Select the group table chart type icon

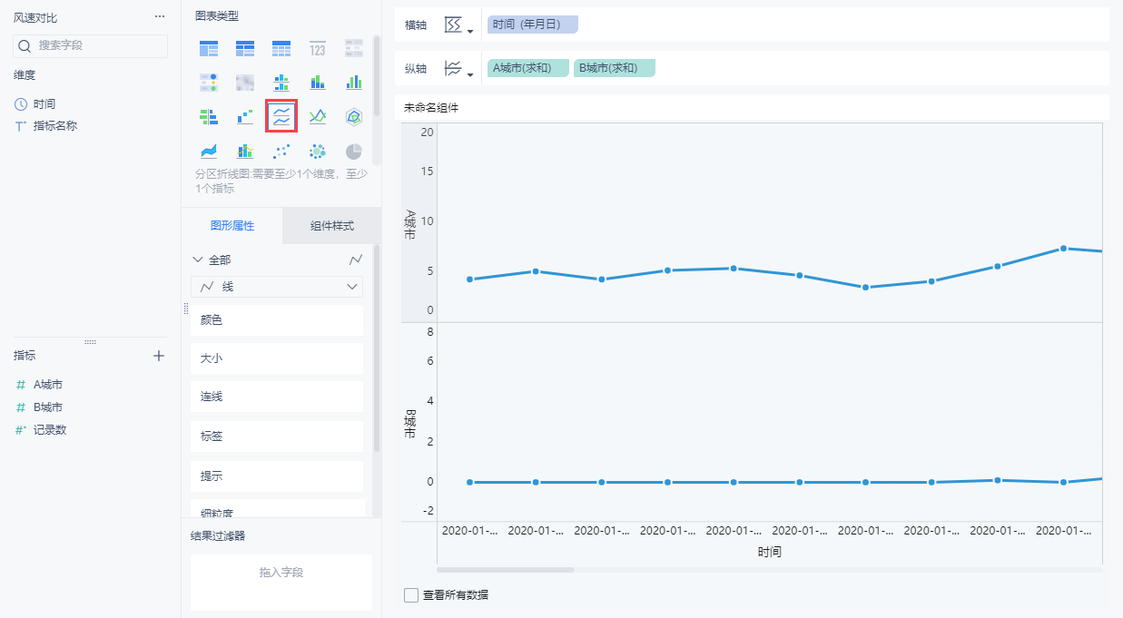click(209, 48)
